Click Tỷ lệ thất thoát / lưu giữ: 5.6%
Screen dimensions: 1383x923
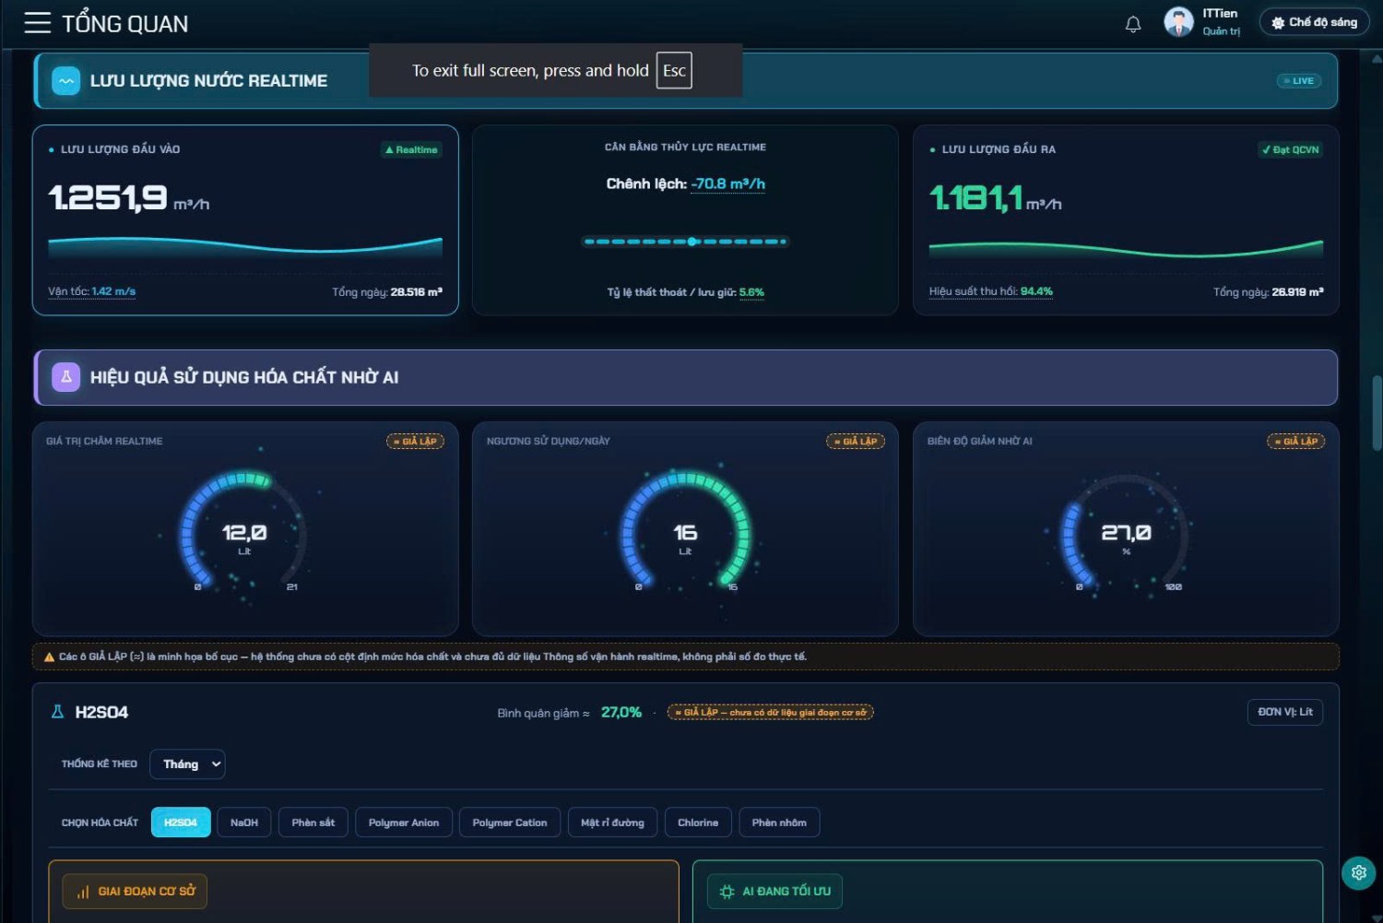click(685, 292)
